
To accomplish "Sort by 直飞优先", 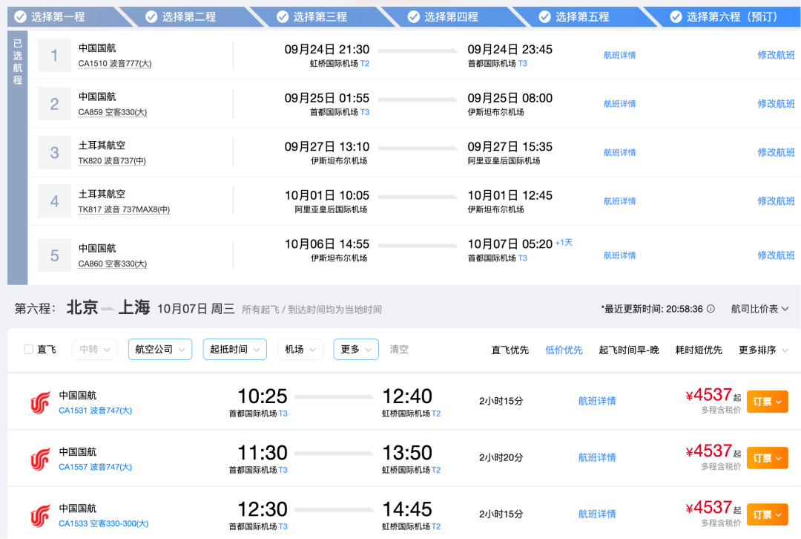I will [x=510, y=350].
